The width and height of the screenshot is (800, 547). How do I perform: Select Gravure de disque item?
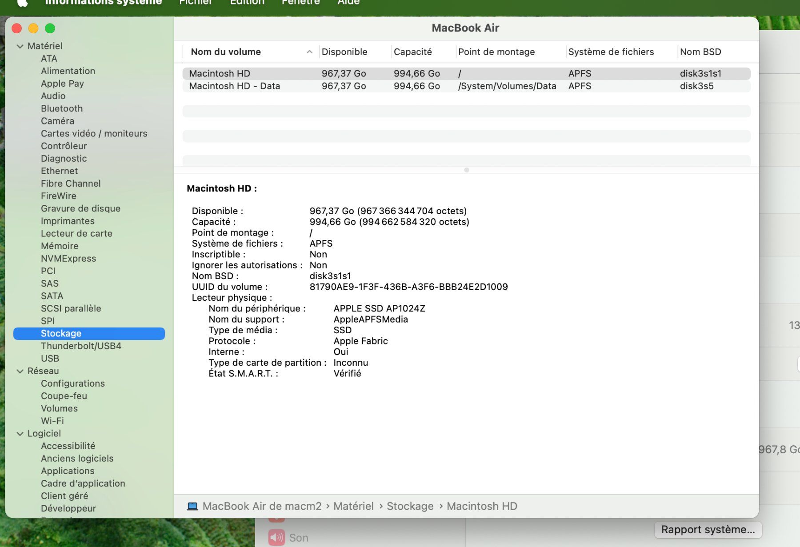pyautogui.click(x=80, y=208)
